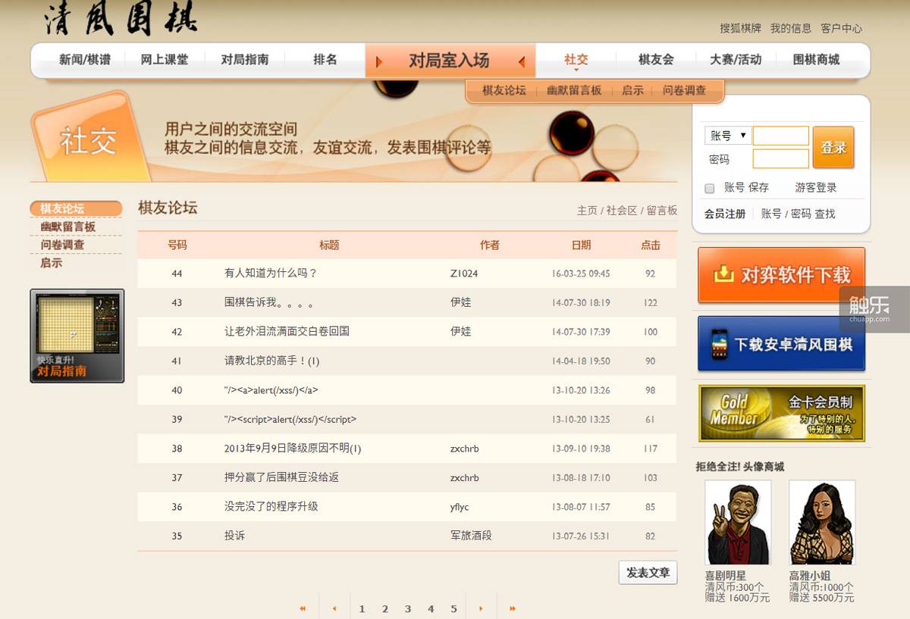The image size is (910, 619).
Task: Select the 社交 nav tab
Action: pyautogui.click(x=576, y=59)
